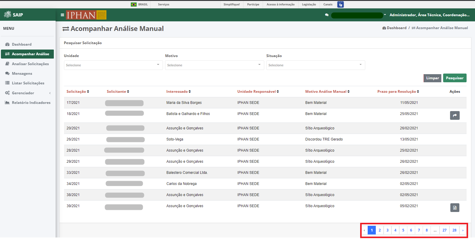Screen dimensions: 475x239
Task: Sort by Unidade Responsável column
Action: point(258,92)
